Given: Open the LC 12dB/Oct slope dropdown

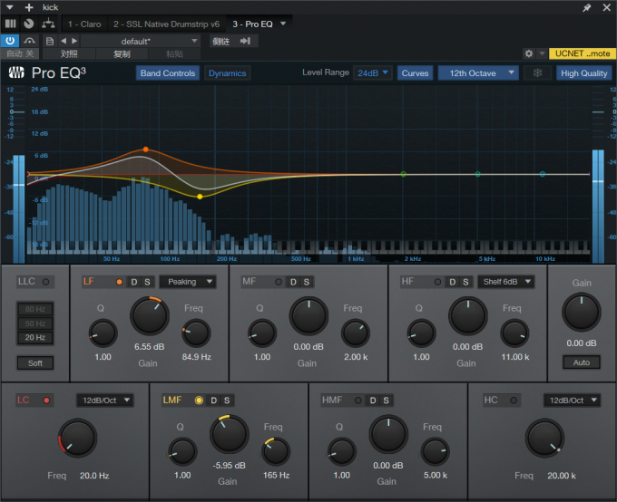Looking at the screenshot, I should [x=104, y=401].
